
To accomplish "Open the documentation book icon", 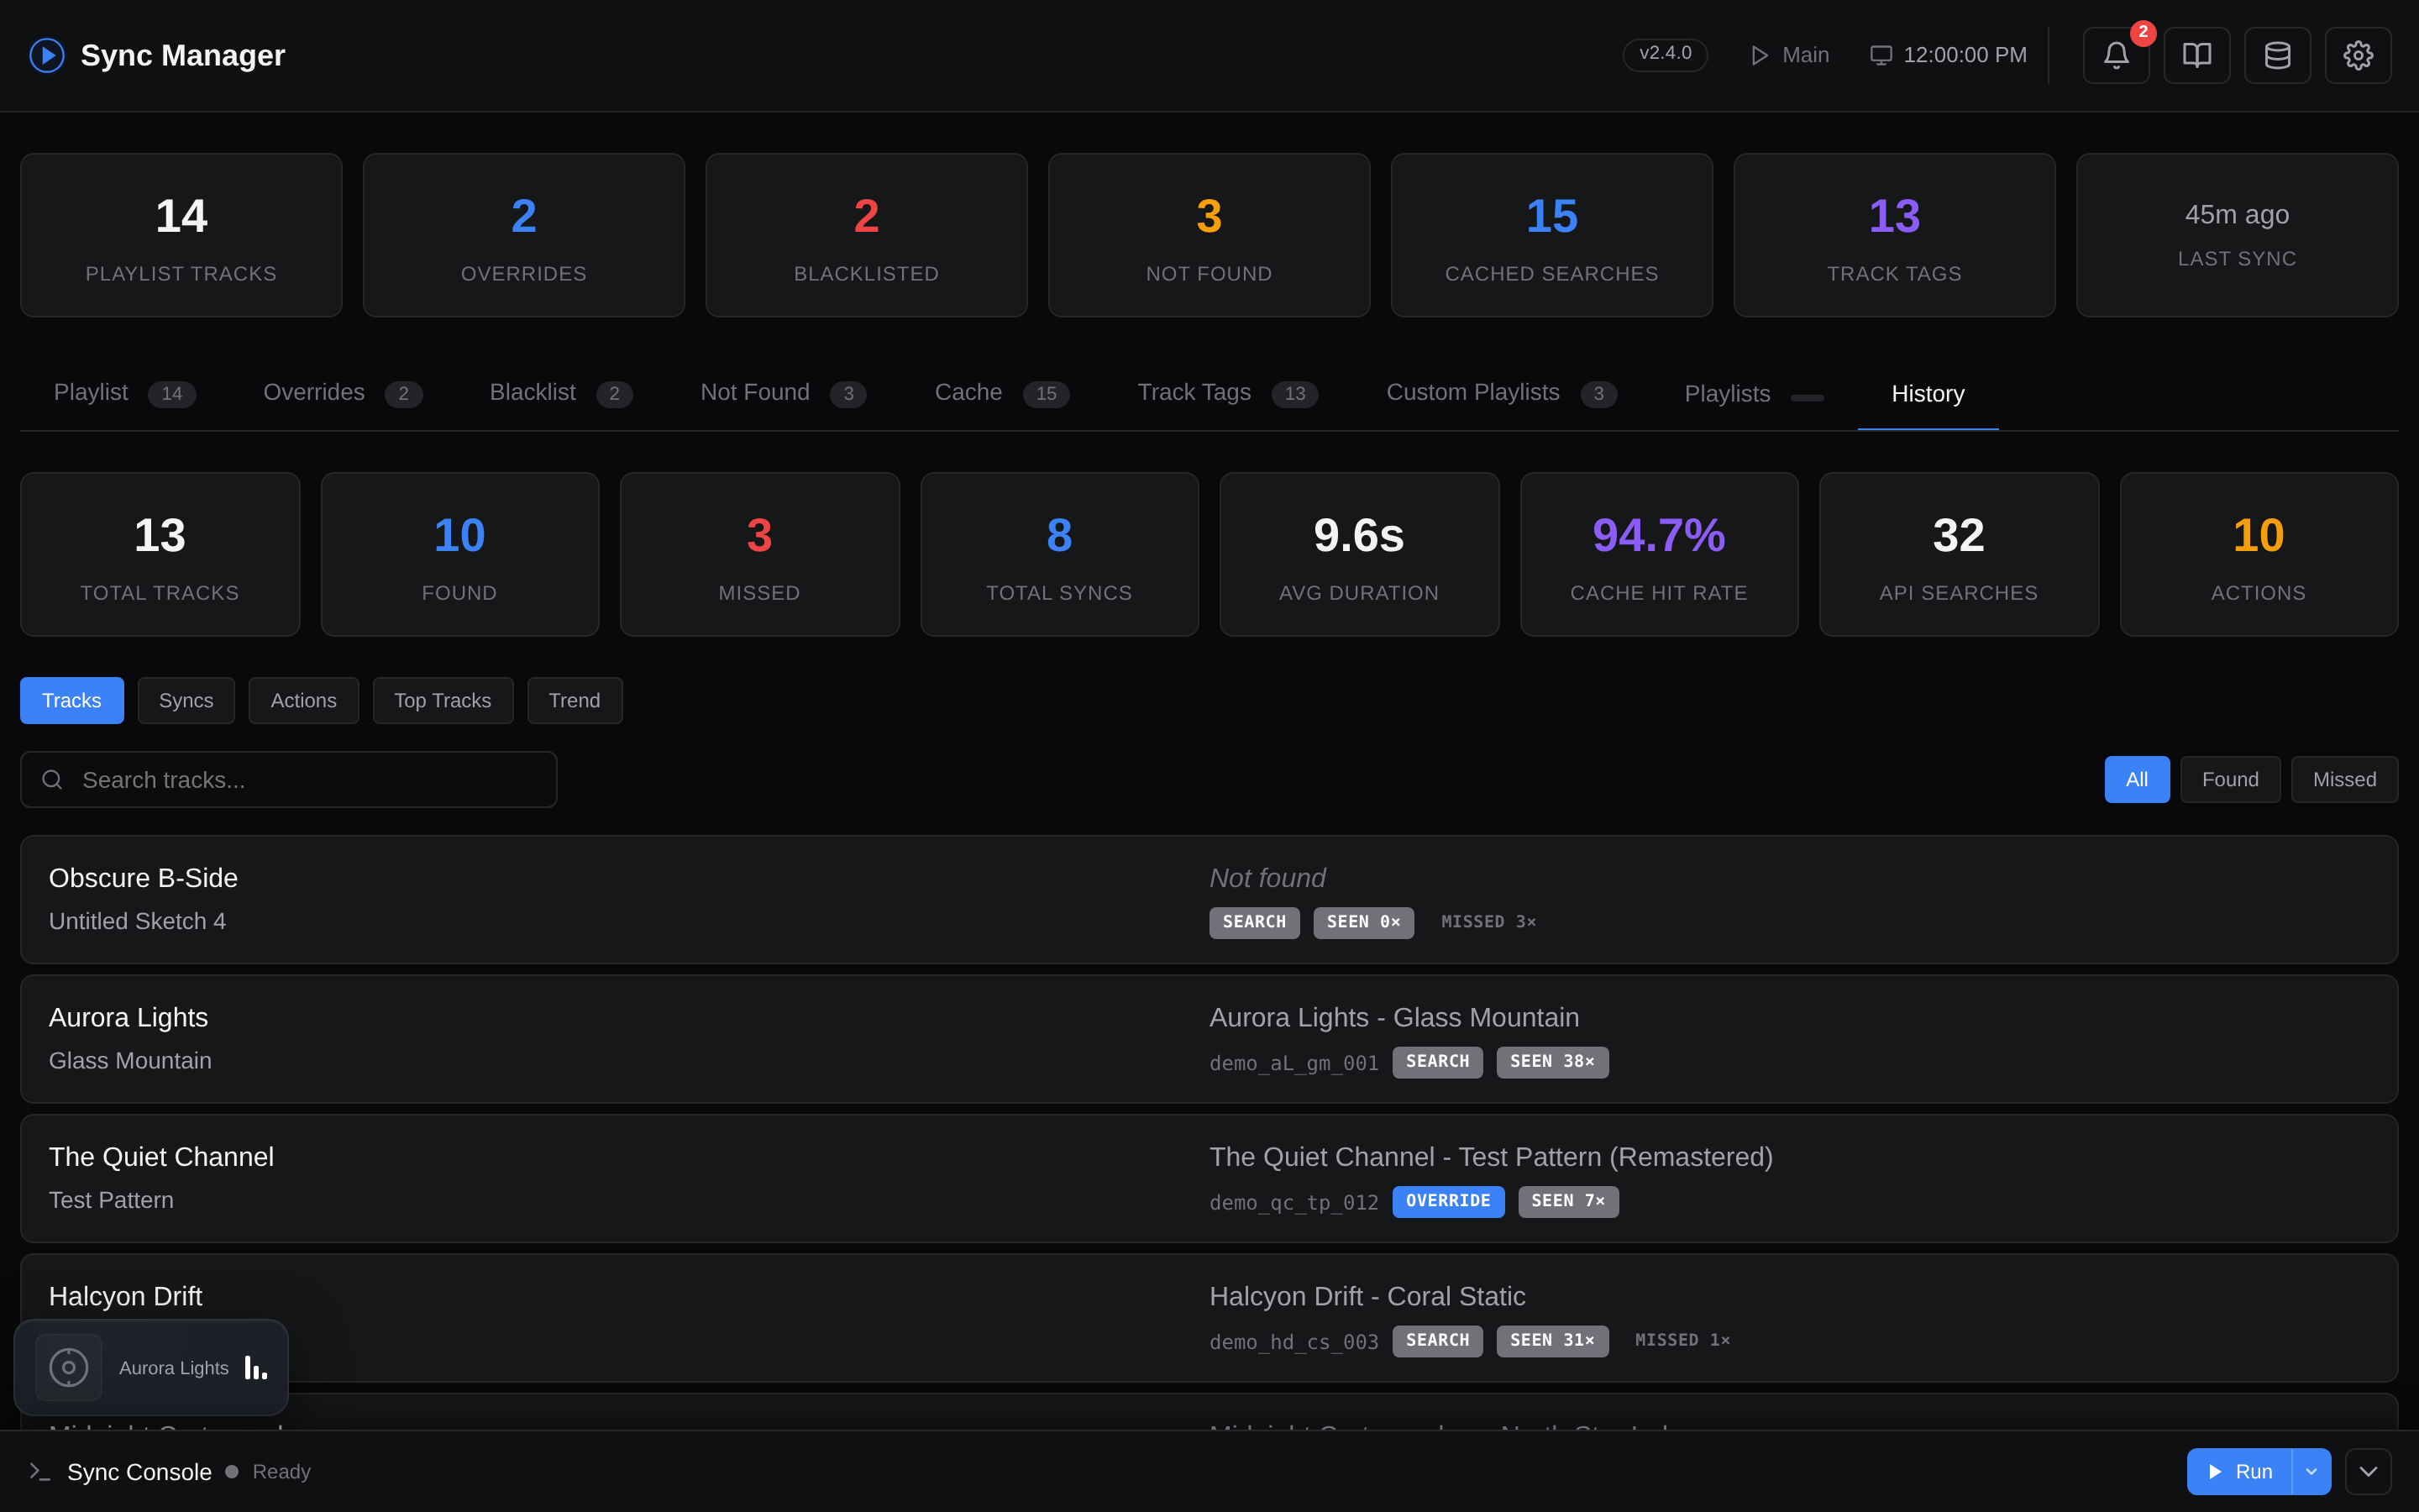I will 2196,55.
